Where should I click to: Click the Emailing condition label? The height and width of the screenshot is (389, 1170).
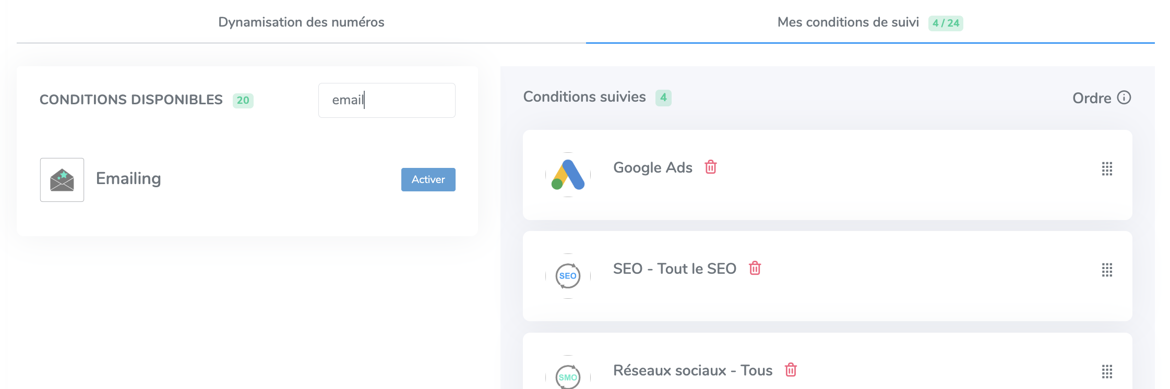pos(128,179)
